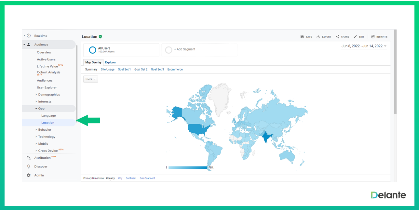Select the All Users segment circle
Viewport: 419px width, 210px height.
coord(93,50)
